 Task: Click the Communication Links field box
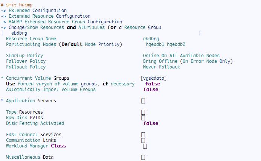(143, 140)
